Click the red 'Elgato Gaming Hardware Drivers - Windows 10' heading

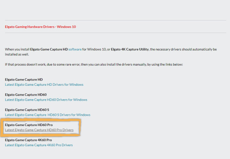click(40, 27)
